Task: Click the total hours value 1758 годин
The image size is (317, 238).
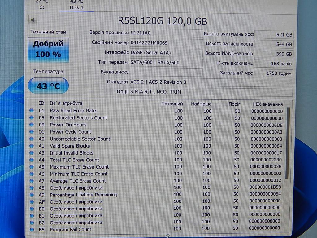Action: (273, 73)
